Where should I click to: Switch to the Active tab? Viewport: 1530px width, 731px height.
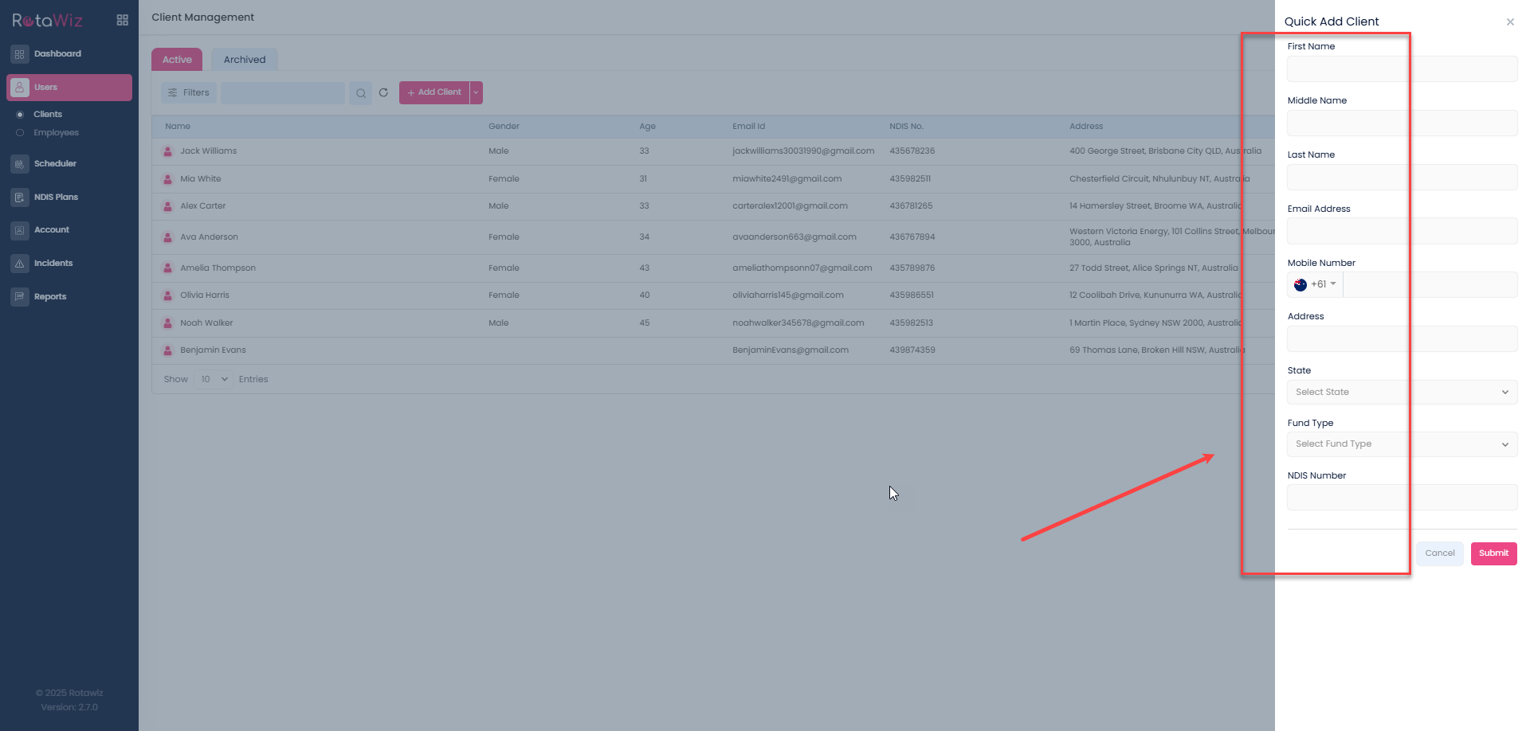click(x=177, y=60)
